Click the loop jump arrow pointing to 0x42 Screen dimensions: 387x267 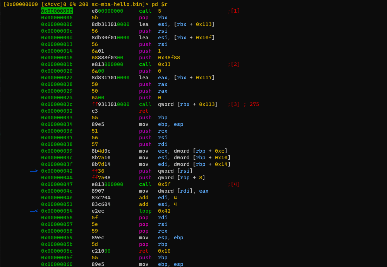pos(34,171)
